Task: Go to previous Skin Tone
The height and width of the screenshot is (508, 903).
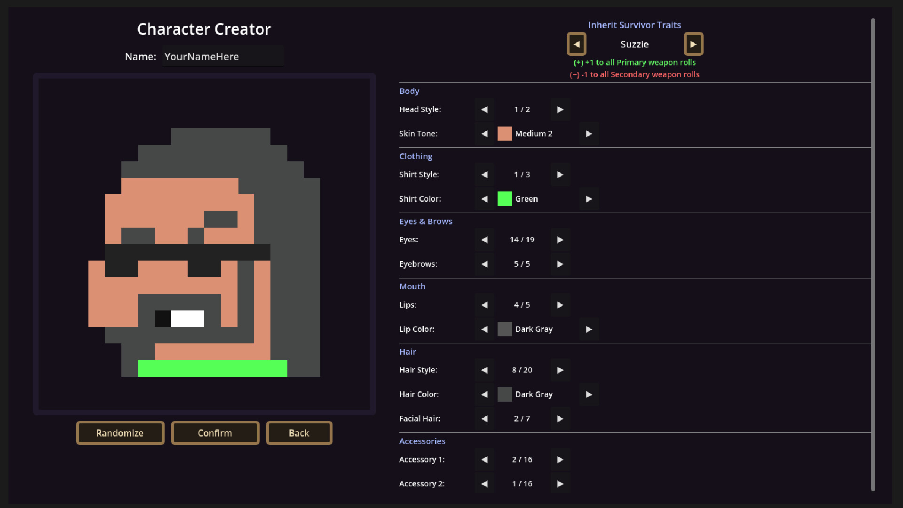Action: tap(484, 134)
